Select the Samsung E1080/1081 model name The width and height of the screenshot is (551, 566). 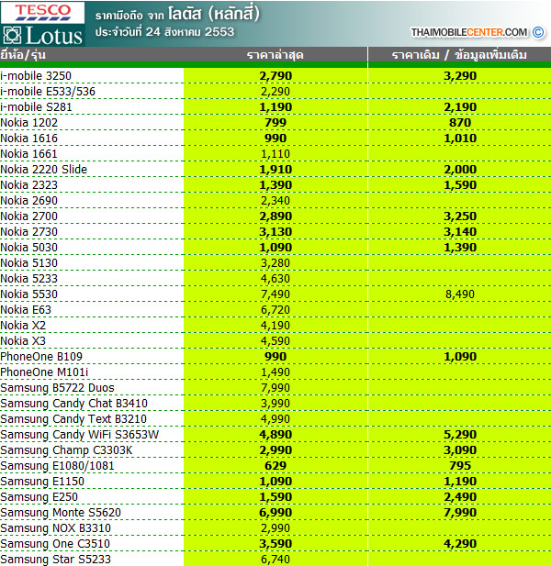[57, 466]
